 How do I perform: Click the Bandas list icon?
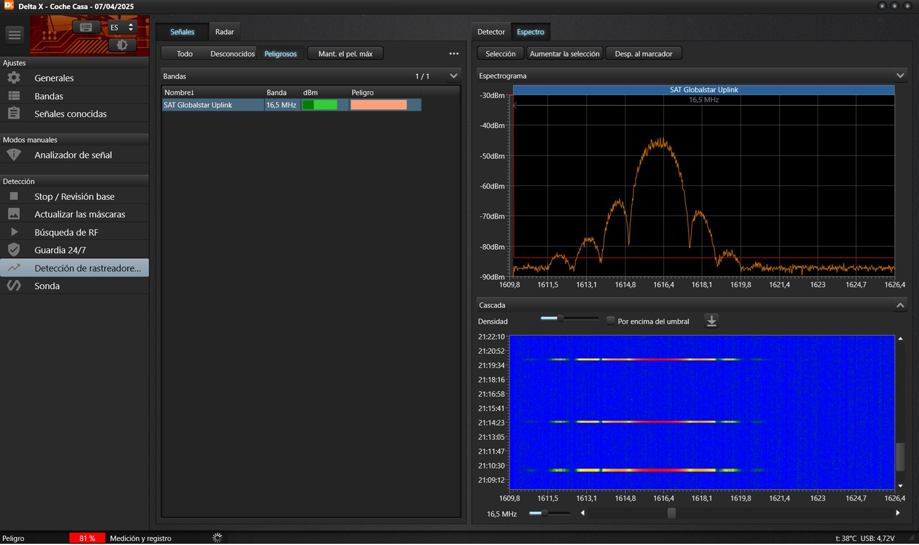click(x=14, y=96)
